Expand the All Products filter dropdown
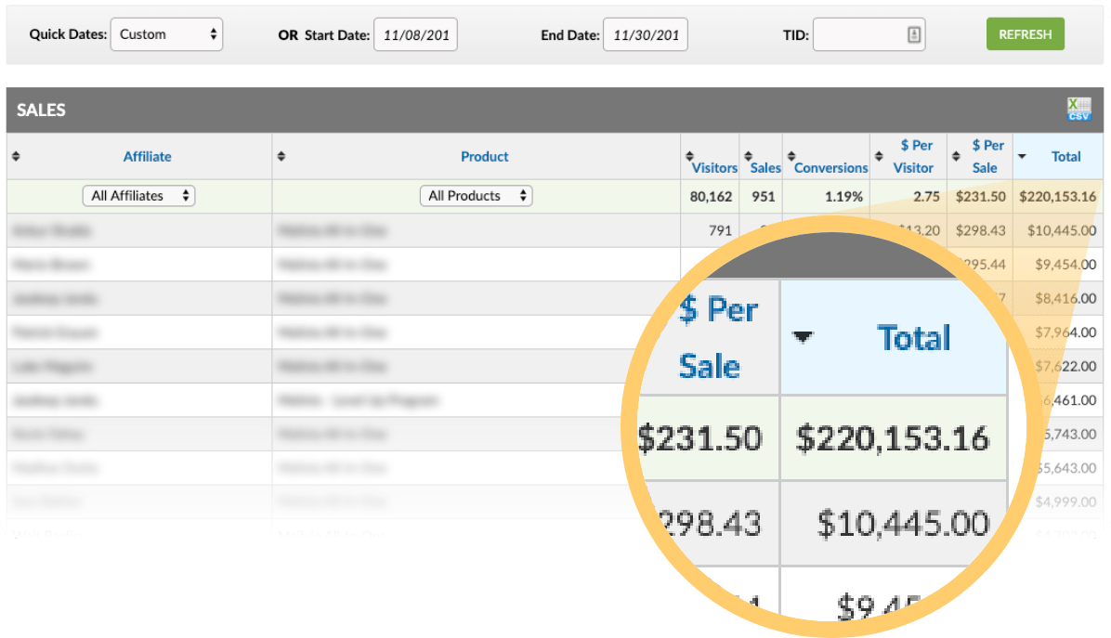Screen dimensions: 1111x638 (x=476, y=196)
